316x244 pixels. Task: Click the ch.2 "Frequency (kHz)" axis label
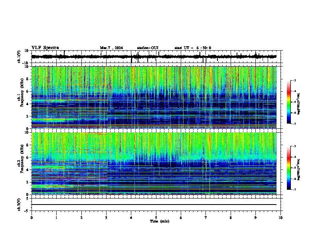(22, 159)
